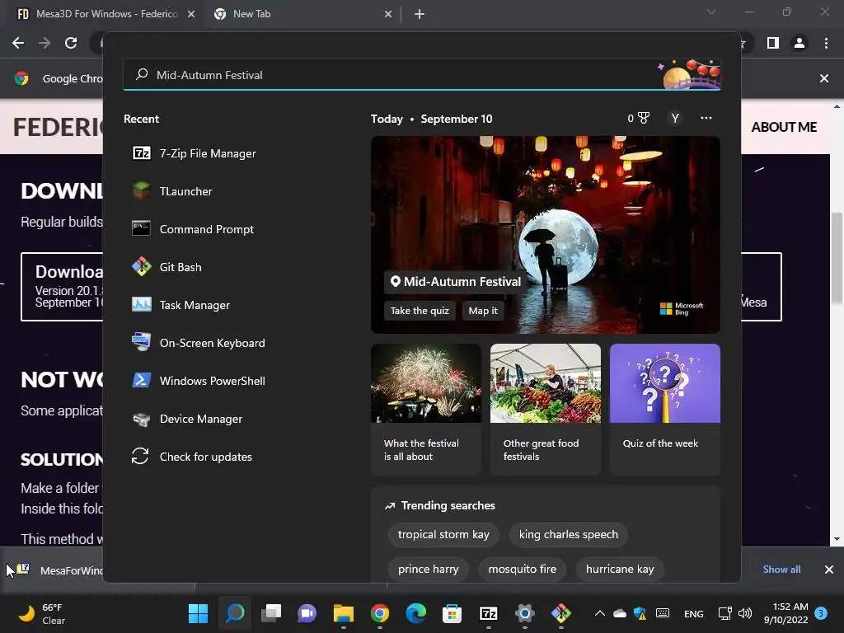Open Quiz of the week card
The image size is (844, 633).
click(x=665, y=409)
